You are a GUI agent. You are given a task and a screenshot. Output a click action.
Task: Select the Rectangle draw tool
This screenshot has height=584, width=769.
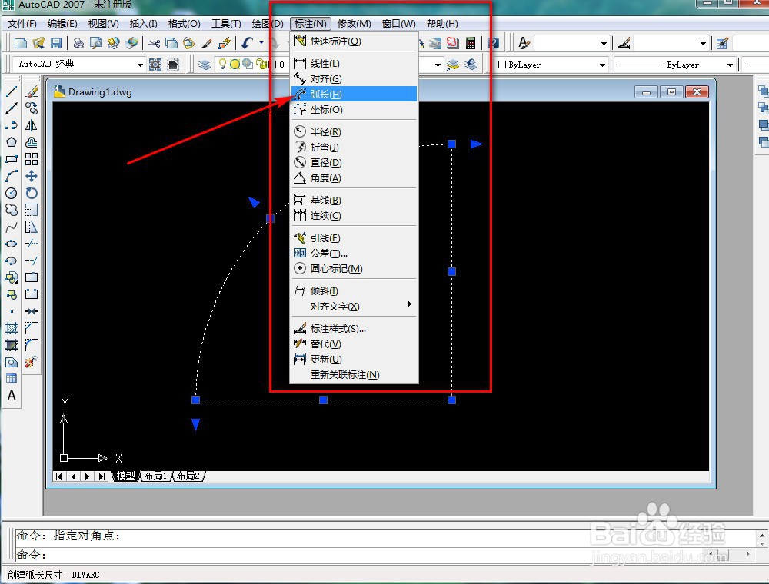tap(12, 159)
